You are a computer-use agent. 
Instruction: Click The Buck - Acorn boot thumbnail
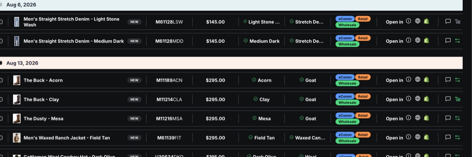coord(17,80)
